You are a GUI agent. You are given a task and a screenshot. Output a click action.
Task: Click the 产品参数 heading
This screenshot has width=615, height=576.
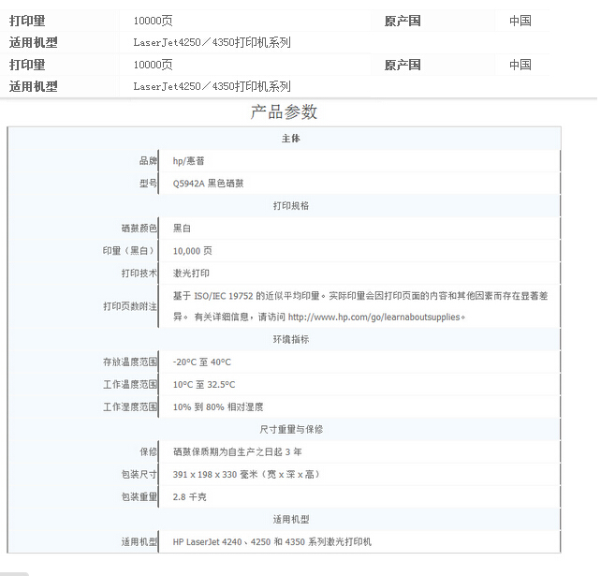pos(284,112)
